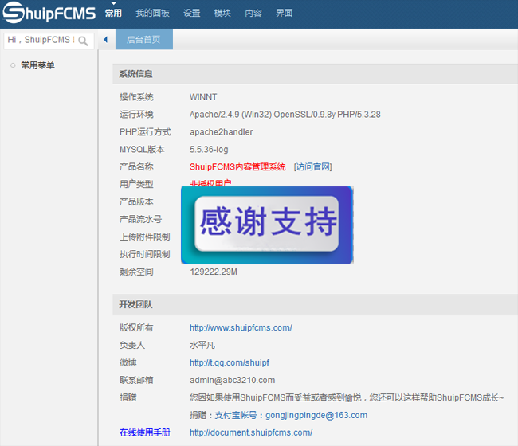The width and height of the screenshot is (518, 446).
Task: Click the apache2handler value
Action: [222, 132]
